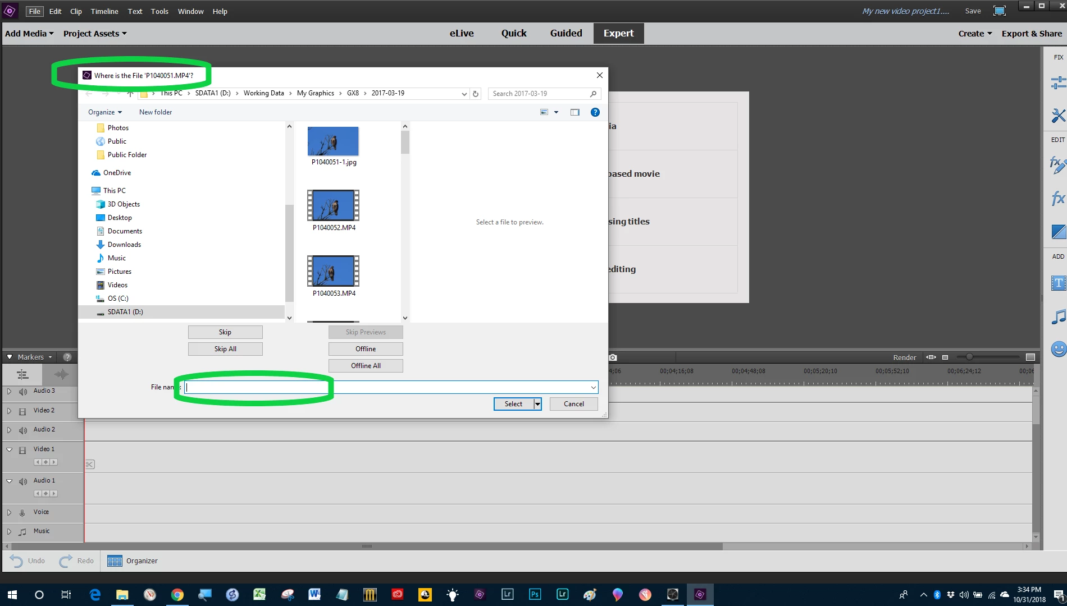This screenshot has width=1067, height=606.
Task: Click the audio waveform view icon
Action: click(x=61, y=374)
